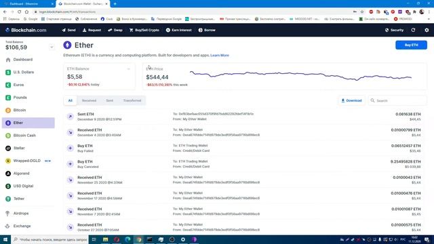Viewport: 434px width, 244px height.
Task: Click the refresh icon in header
Action: 413,30
